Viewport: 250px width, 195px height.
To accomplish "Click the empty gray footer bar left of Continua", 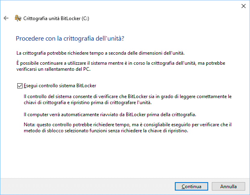I will [87, 186].
